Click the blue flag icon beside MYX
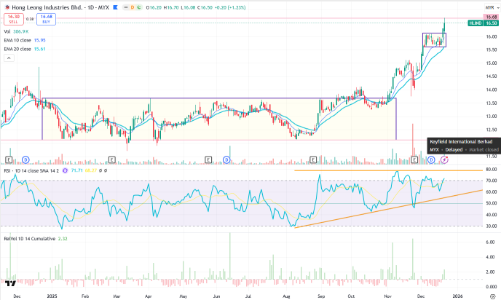The image size is (501, 300). (115, 7)
